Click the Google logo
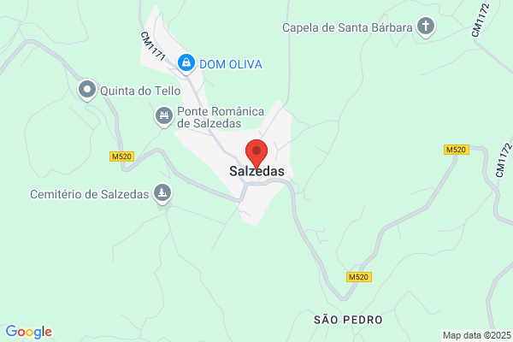 (x=29, y=332)
